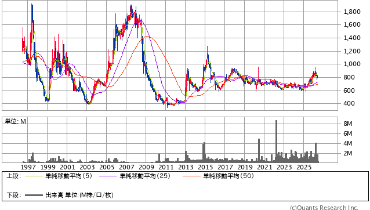The image size is (370, 210).
Task: Click the Quants Research Inc. copyright text
Action: click(324, 208)
